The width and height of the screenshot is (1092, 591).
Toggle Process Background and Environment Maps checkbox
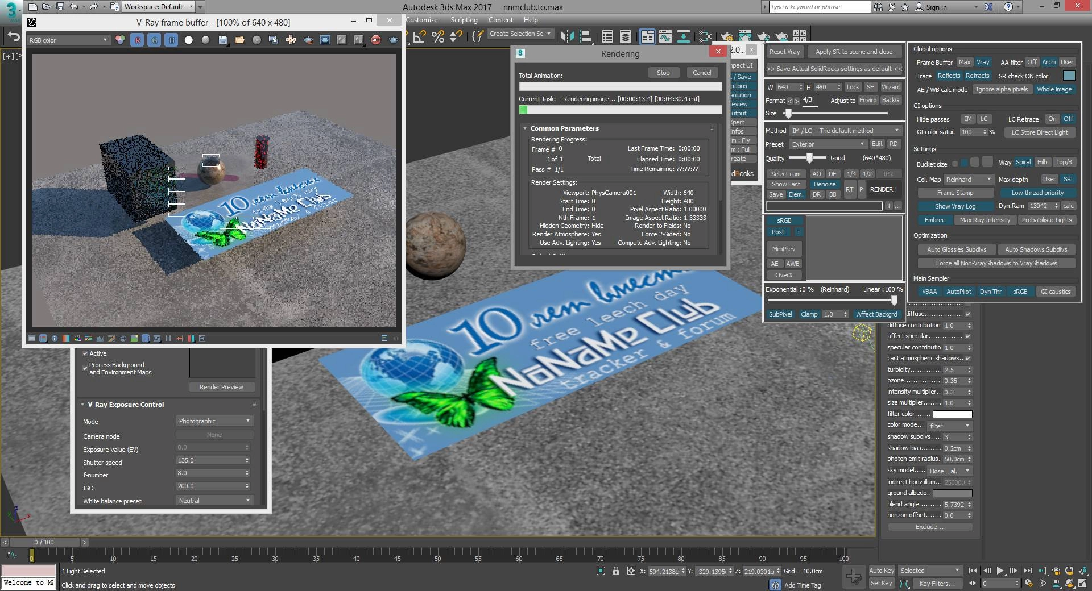[x=85, y=368]
